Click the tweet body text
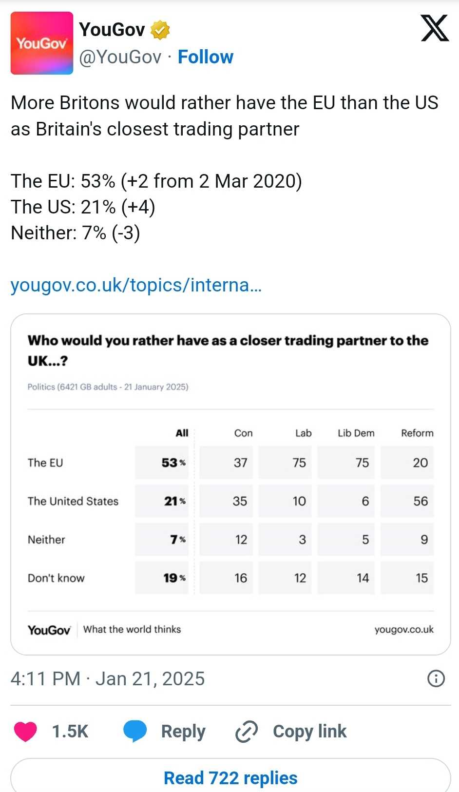 point(224,116)
